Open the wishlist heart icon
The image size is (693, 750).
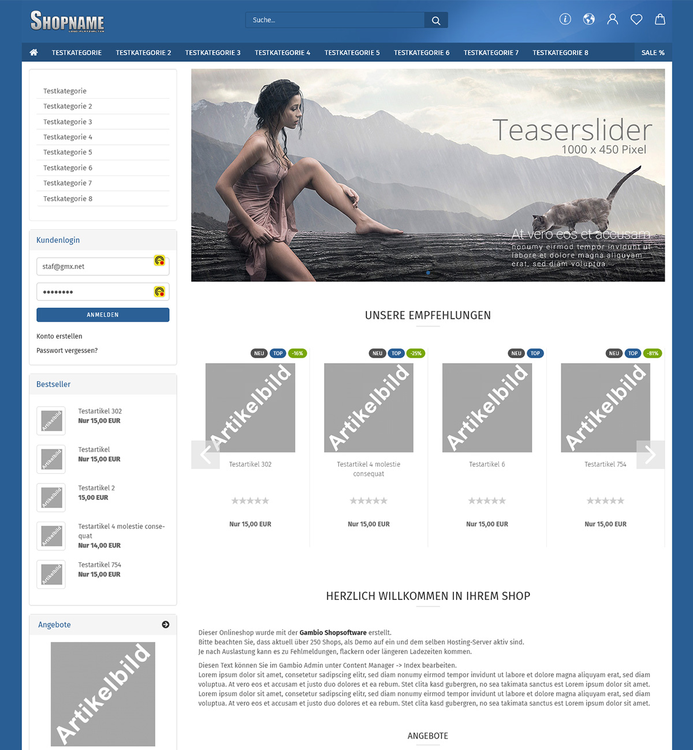tap(636, 20)
